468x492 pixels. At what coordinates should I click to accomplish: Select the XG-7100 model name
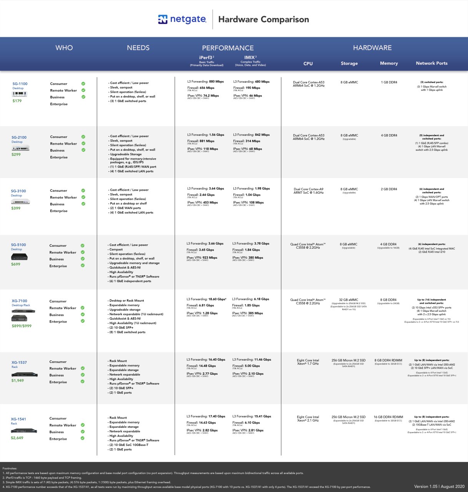pyautogui.click(x=20, y=301)
